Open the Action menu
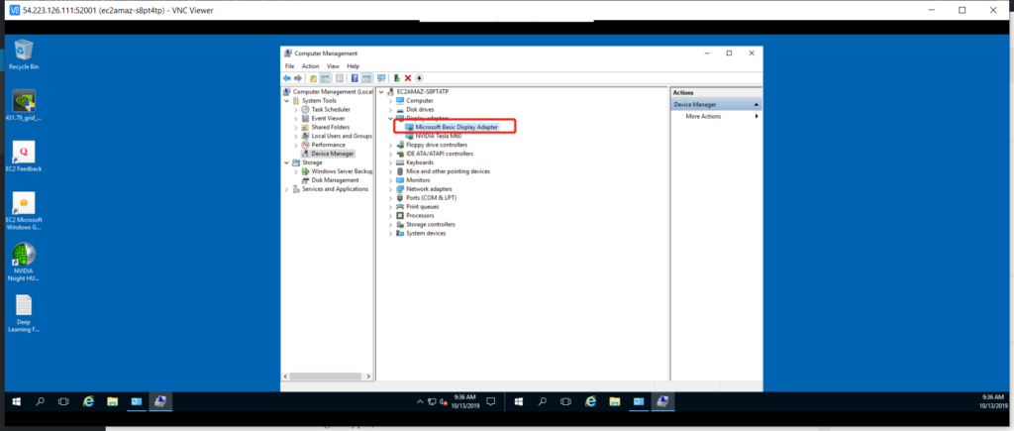The height and width of the screenshot is (431, 1014). pos(310,65)
